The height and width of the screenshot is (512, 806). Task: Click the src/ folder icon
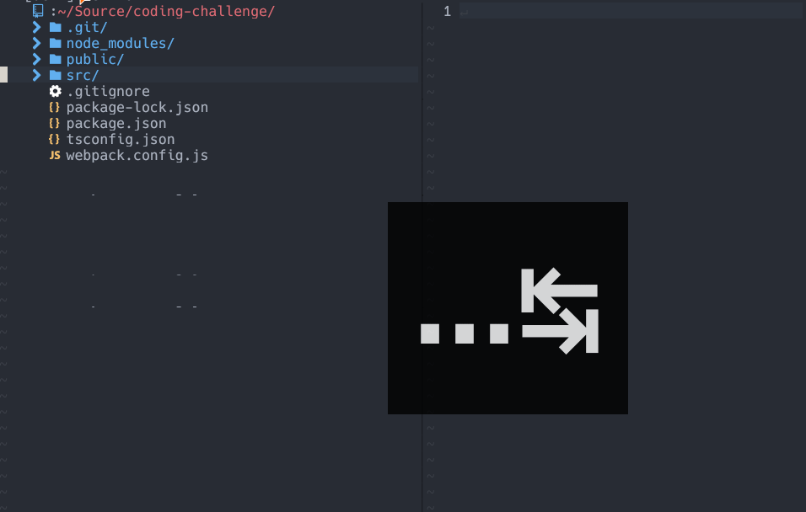click(55, 75)
